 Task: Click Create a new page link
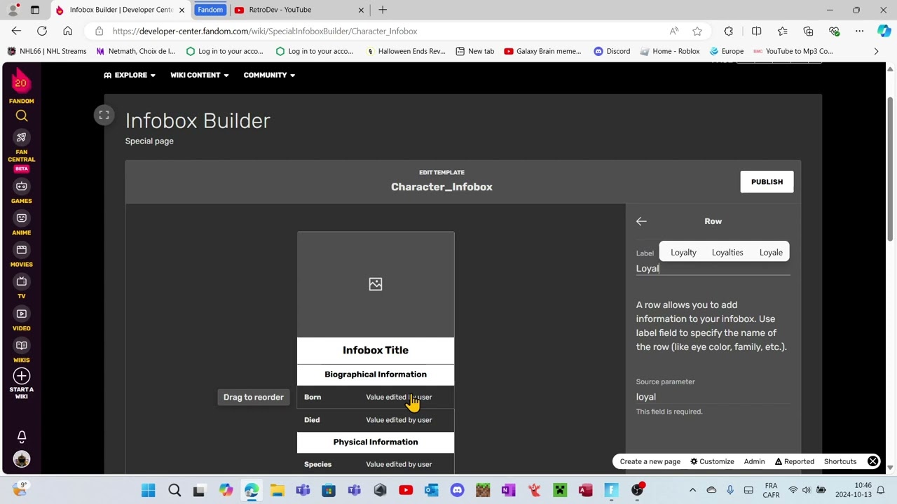click(650, 462)
